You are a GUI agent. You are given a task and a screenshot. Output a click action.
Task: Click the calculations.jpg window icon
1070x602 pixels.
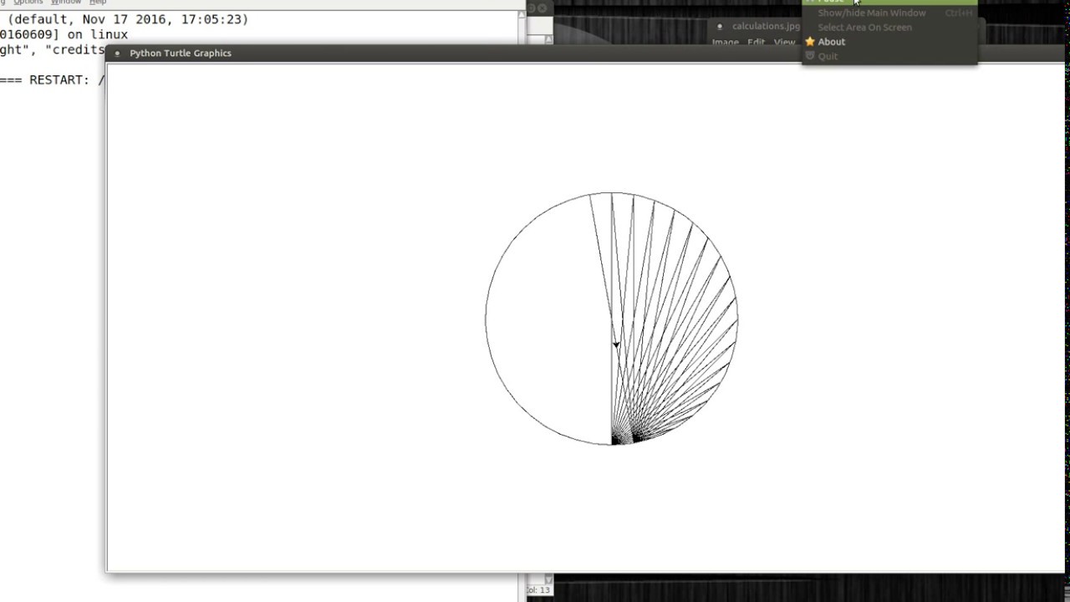coord(720,27)
